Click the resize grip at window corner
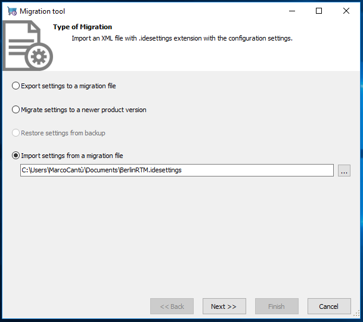Image resolution: width=363 pixels, height=322 pixels. click(x=356, y=314)
